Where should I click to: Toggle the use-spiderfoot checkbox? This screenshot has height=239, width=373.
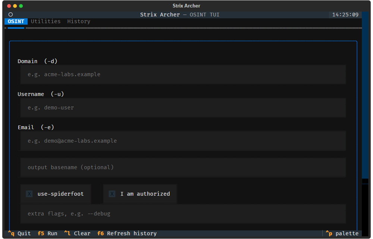(55, 194)
